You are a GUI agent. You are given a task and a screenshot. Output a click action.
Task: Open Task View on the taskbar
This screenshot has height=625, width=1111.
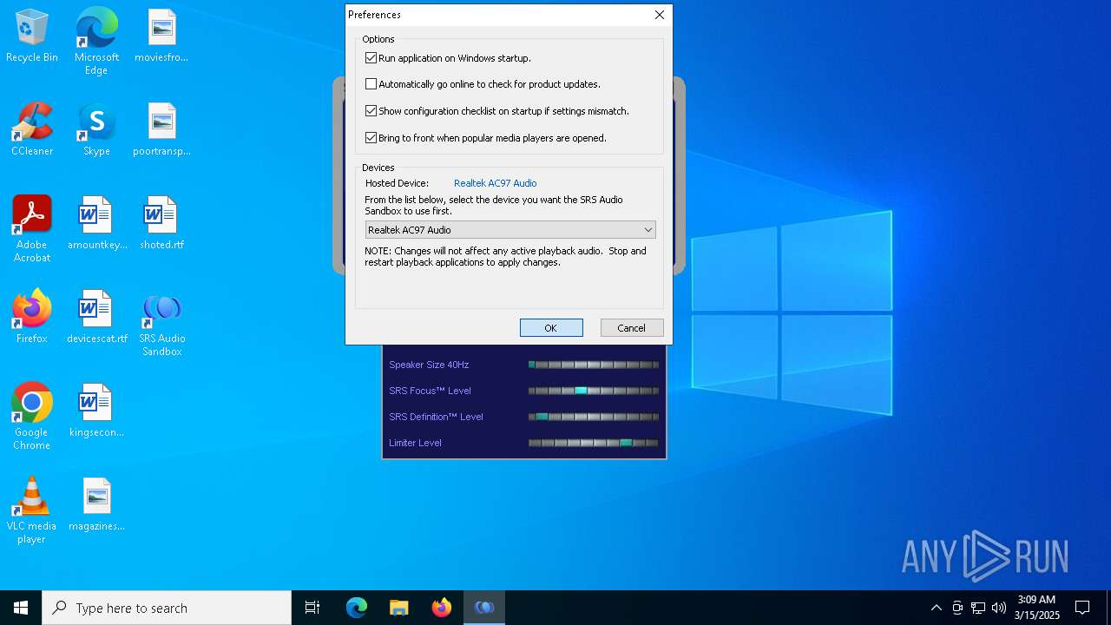[x=312, y=608]
